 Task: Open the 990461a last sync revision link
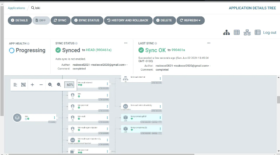coord(178,50)
